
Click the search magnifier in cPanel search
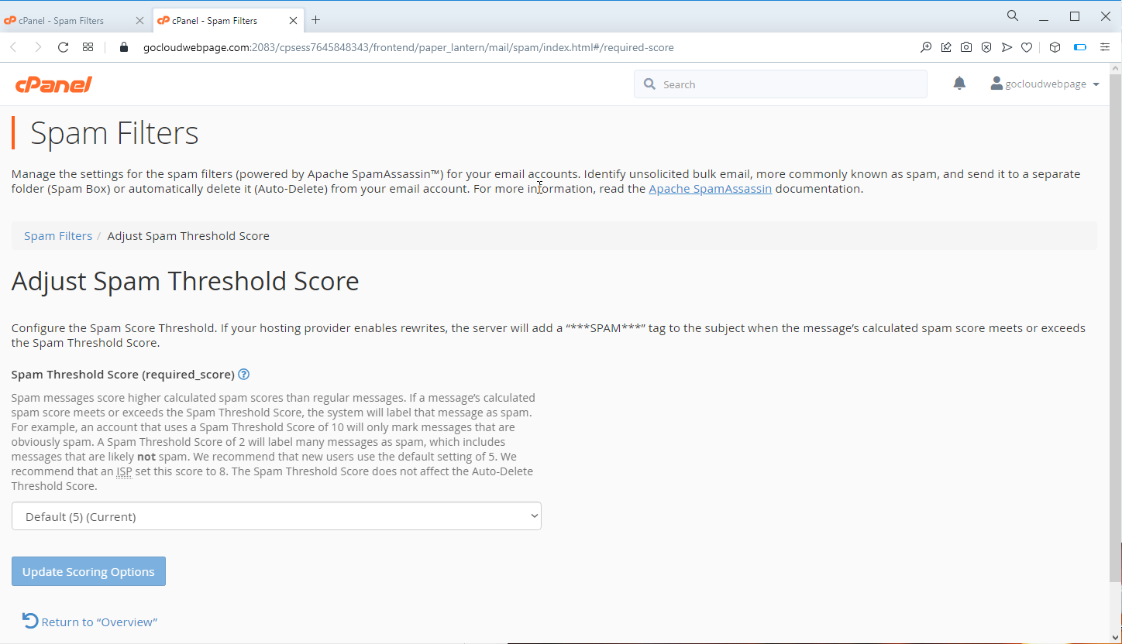pos(649,84)
